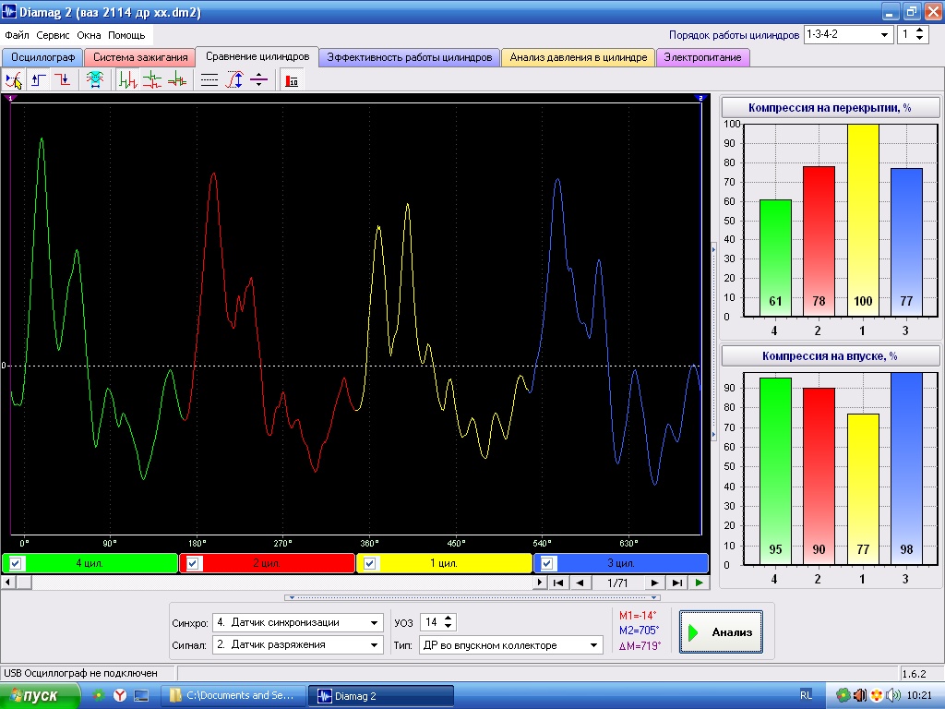This screenshot has height=709, width=945.
Task: Collapse bottom panel via dotted splitter handle
Action: (x=472, y=597)
